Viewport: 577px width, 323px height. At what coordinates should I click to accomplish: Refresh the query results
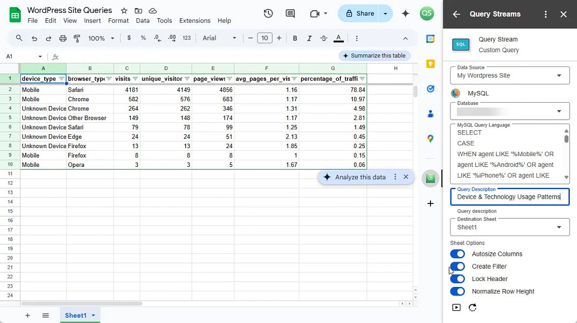472,307
